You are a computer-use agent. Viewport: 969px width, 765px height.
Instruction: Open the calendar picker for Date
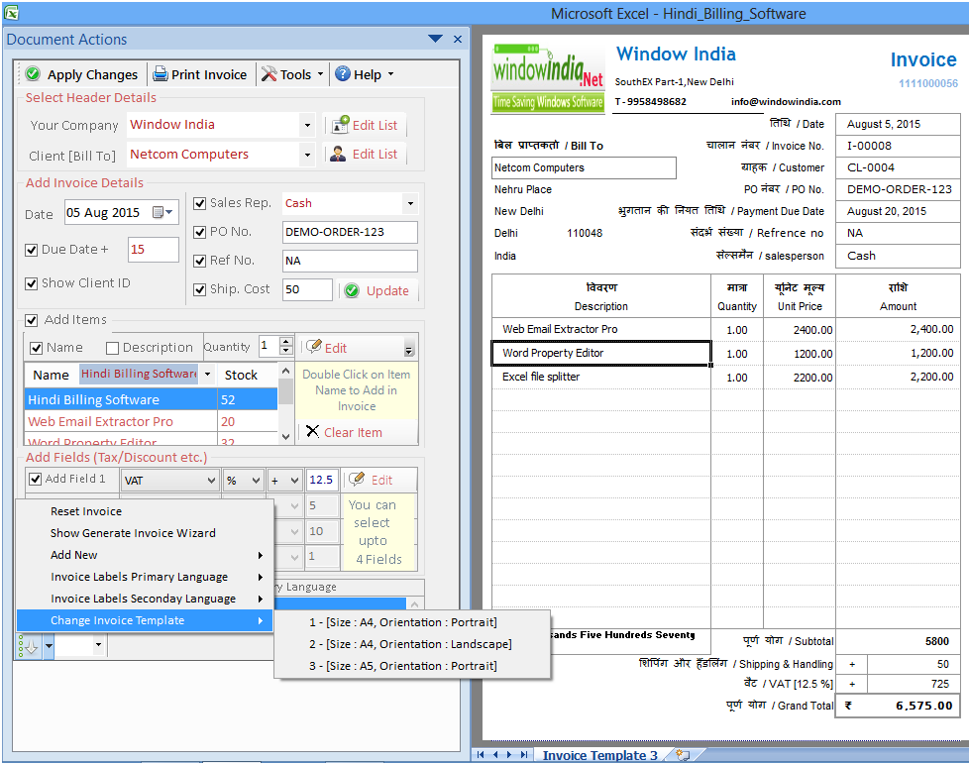click(162, 212)
